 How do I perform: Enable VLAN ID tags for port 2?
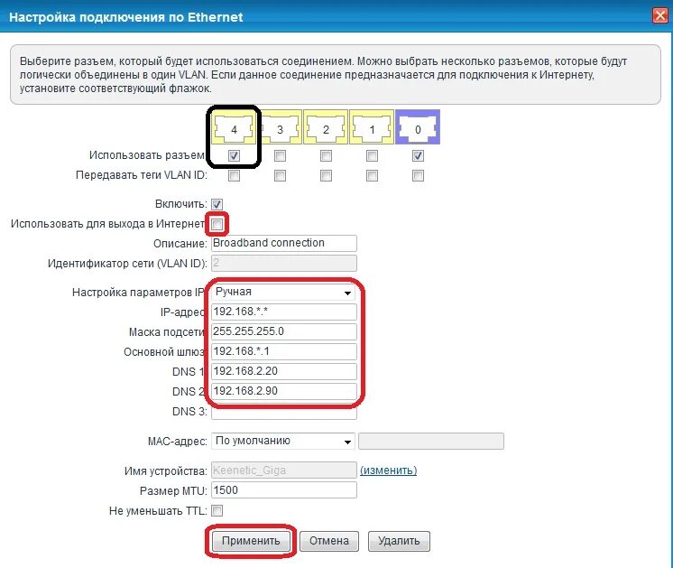coord(326,175)
